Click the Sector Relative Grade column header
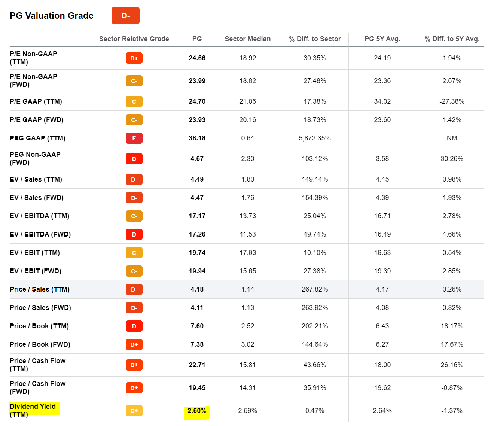This screenshot has width=491, height=426. (x=134, y=39)
